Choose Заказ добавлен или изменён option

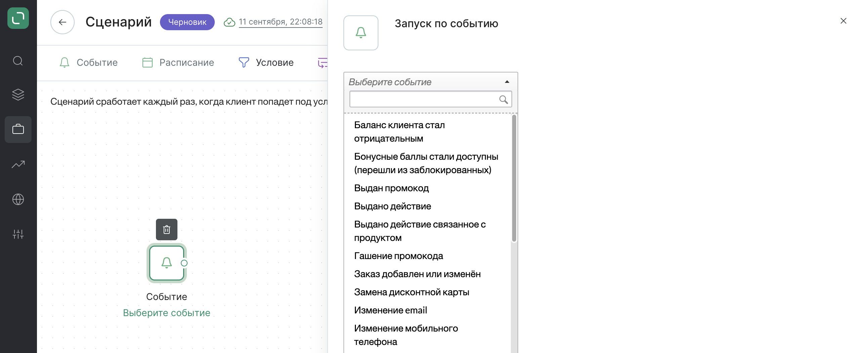point(427,274)
